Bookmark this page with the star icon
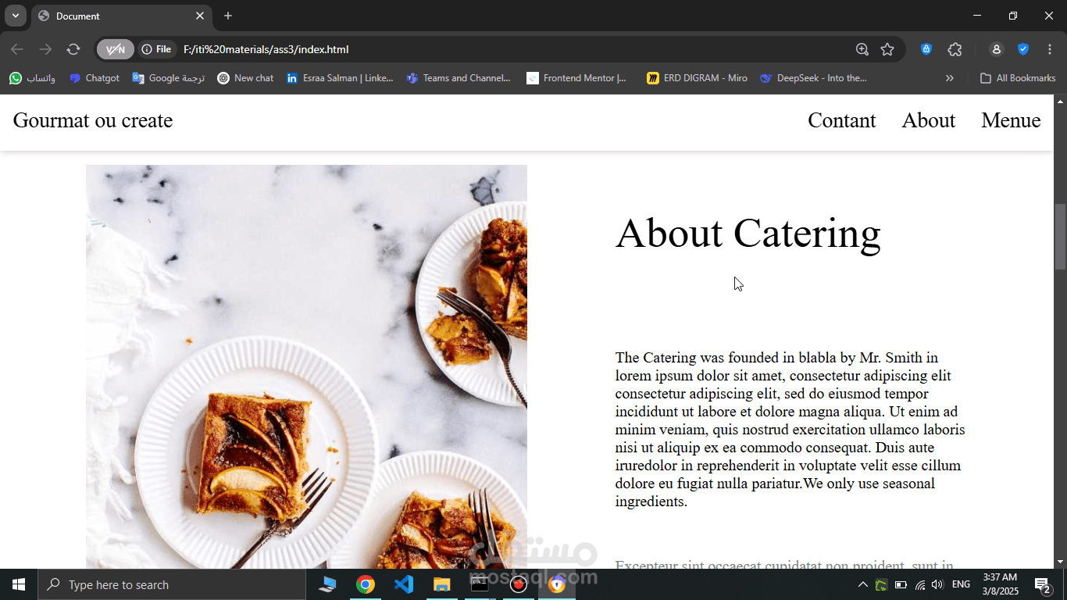 [887, 49]
